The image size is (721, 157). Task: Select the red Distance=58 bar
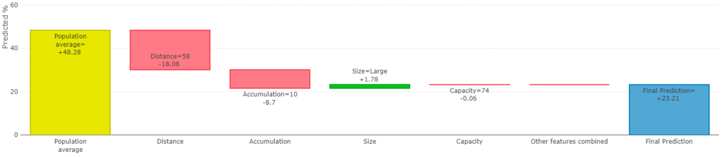[170, 50]
